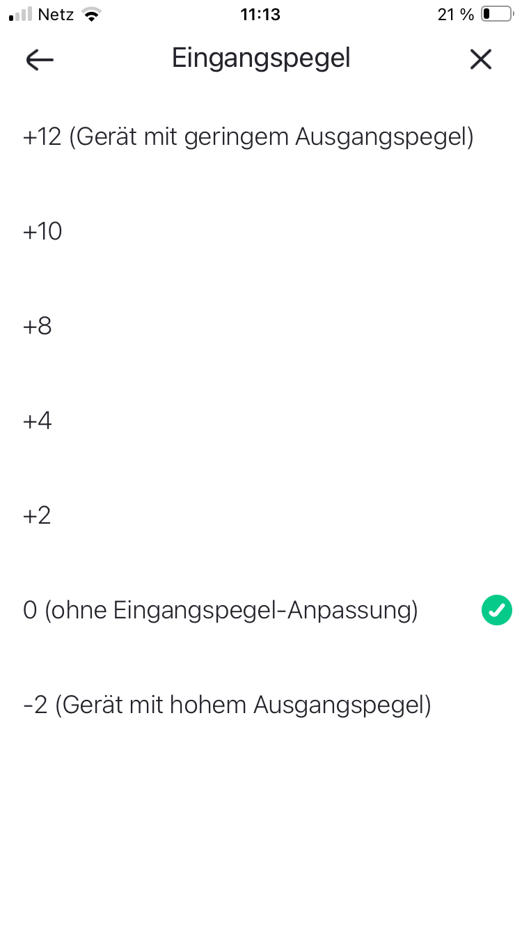Select the +12 input level option
Image resolution: width=522 pixels, height=929 pixels.
(43, 137)
